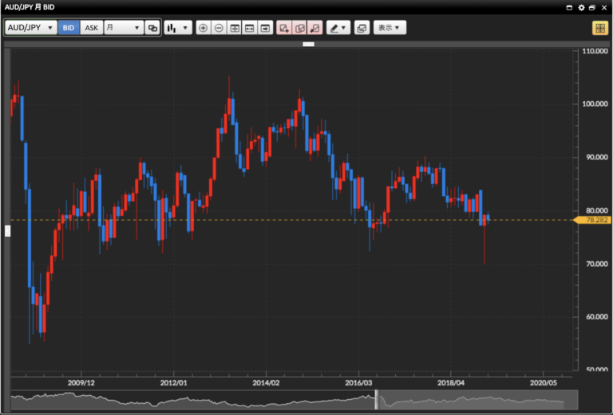
Task: Click the yellow four-panel layout icon
Action: pos(600,28)
